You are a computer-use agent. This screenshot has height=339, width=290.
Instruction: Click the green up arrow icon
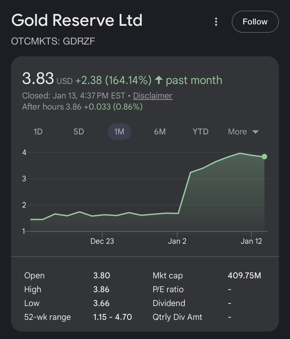click(x=159, y=80)
